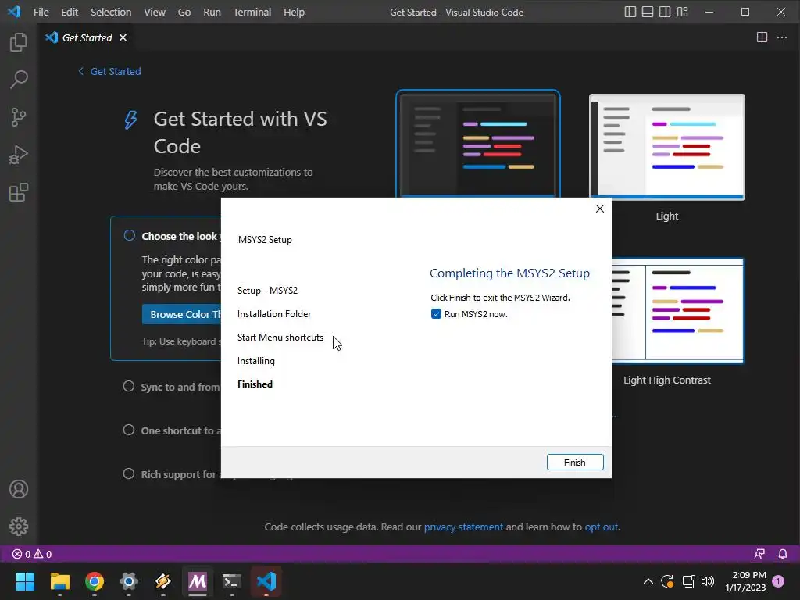Click the Browse Color Themes button

(181, 314)
